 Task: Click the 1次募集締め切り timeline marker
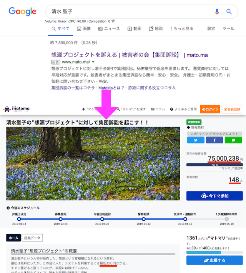pyautogui.click(x=227, y=219)
